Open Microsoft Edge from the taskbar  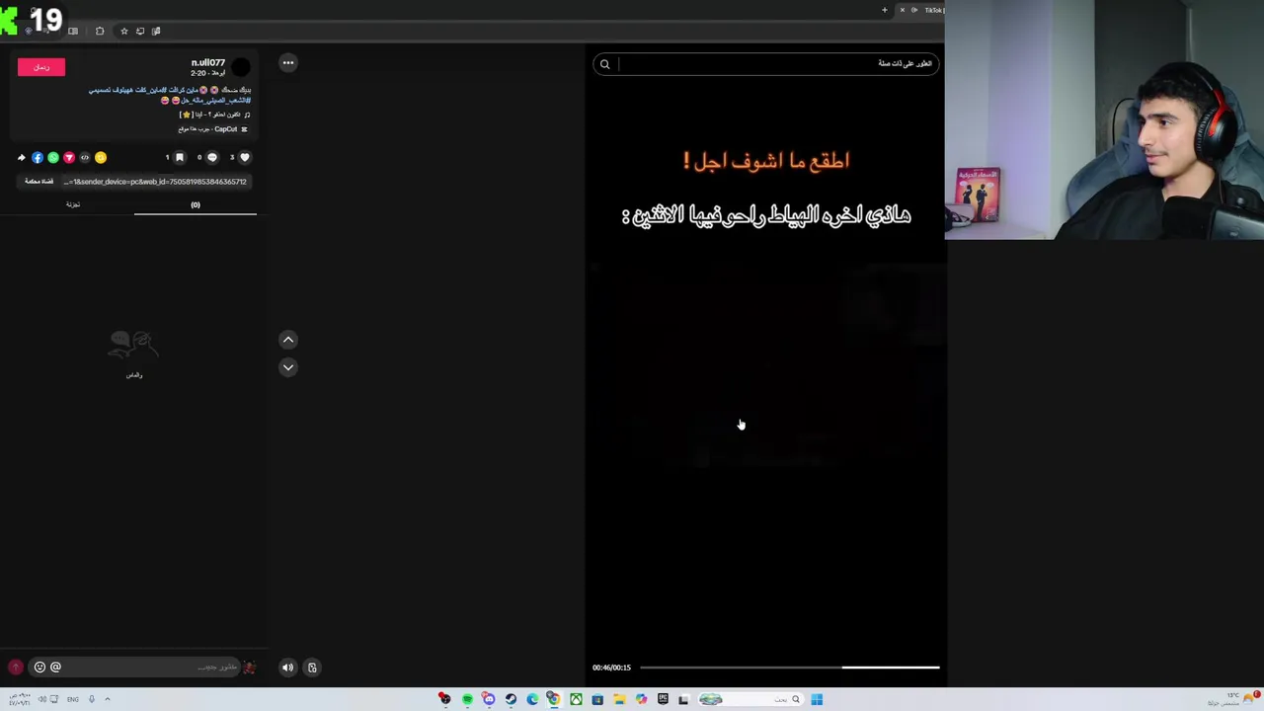click(532, 699)
